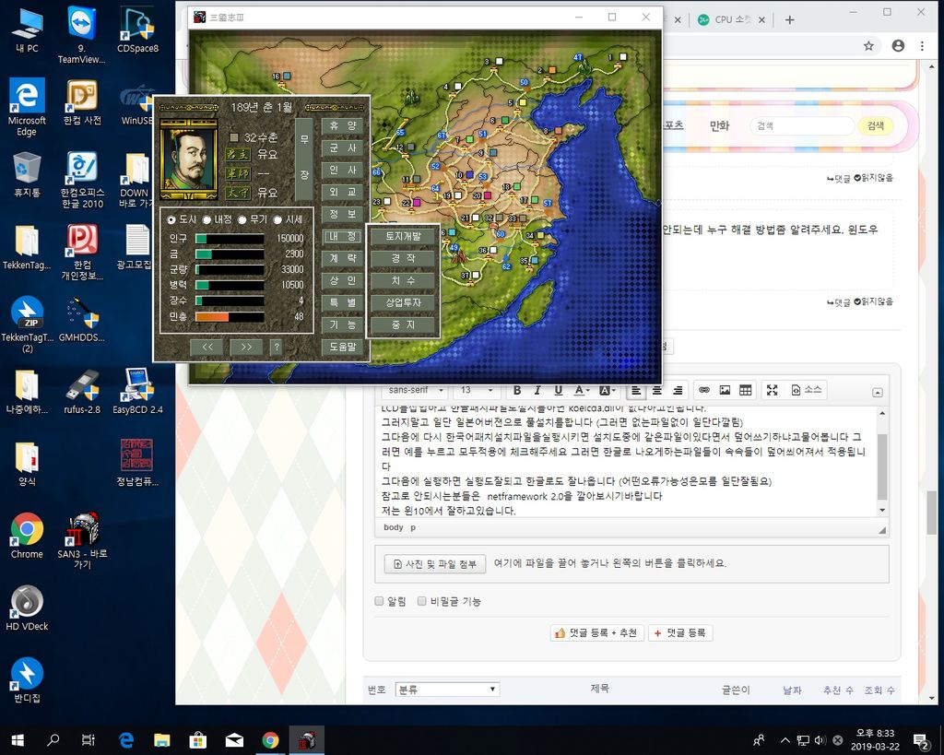Insert a table in the comment editor
Viewport: 944px width, 755px height.
tap(745, 391)
